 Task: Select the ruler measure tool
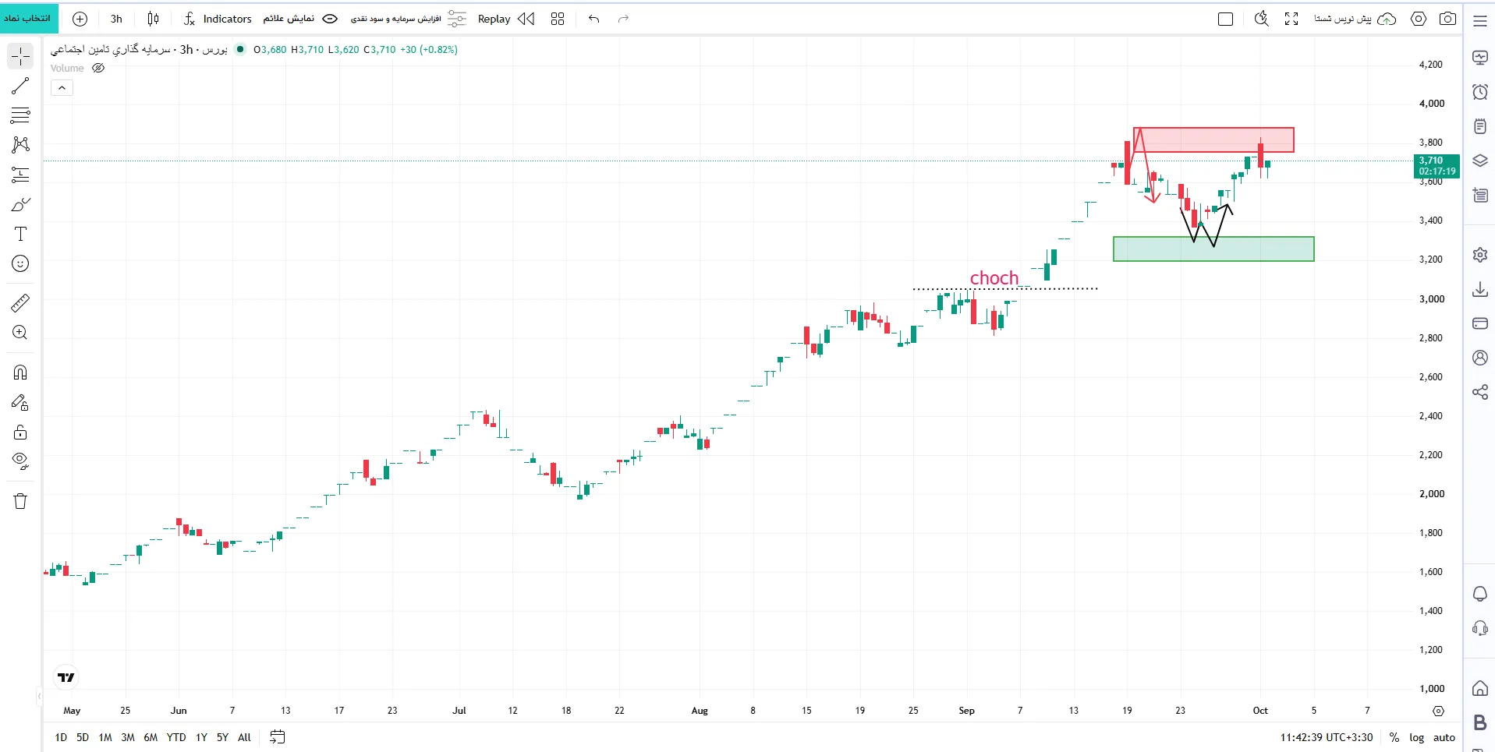(20, 302)
